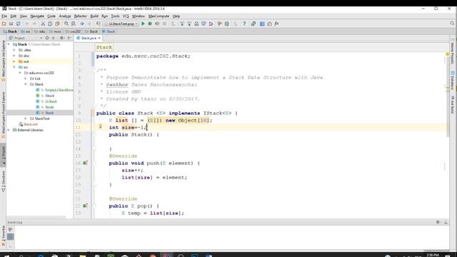The height and width of the screenshot is (257, 457).
Task: Open Event Log settings gear icon
Action: 438,222
